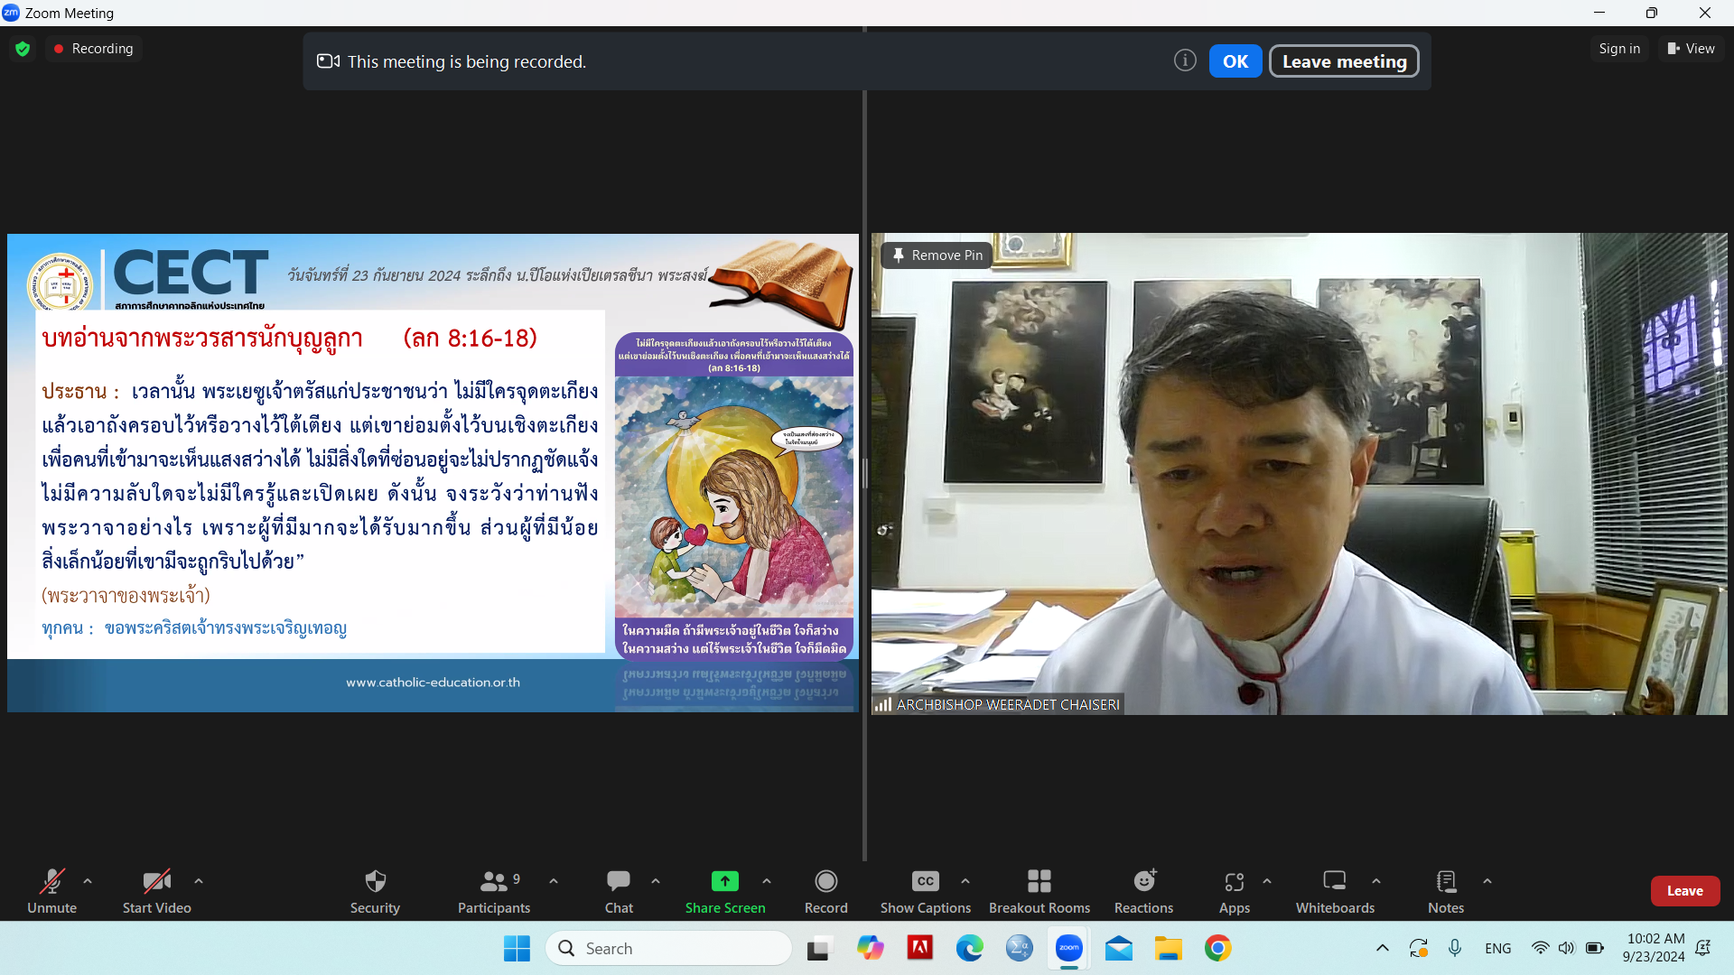Viewport: 1734px width, 975px height.
Task: Open Microsoft Edge from taskbar
Action: coord(970,948)
